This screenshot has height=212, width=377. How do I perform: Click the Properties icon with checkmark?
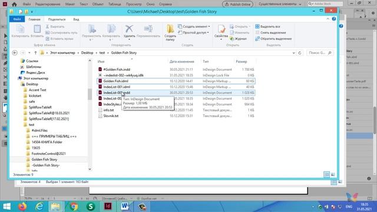point(221,29)
